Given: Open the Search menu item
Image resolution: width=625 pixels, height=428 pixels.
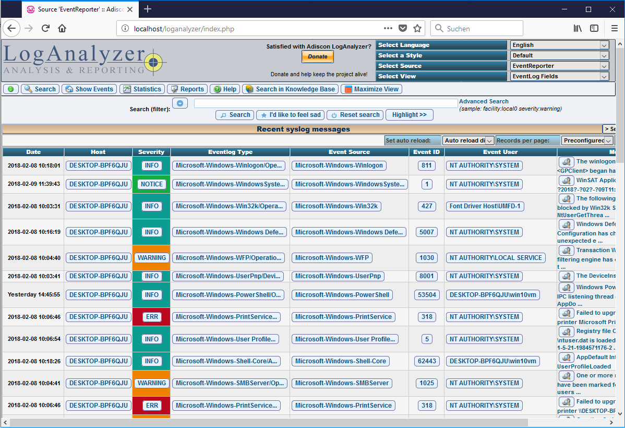Looking at the screenshot, I should (40, 89).
